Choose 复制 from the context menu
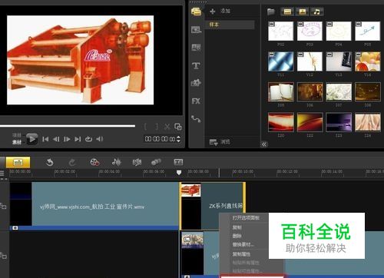Viewport: 384px width, 278px height. click(237, 227)
